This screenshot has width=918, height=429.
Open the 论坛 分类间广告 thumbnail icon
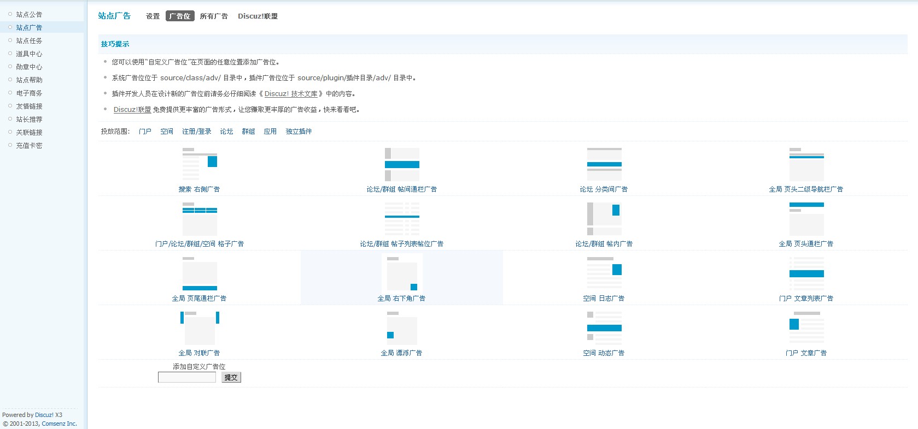coord(604,164)
